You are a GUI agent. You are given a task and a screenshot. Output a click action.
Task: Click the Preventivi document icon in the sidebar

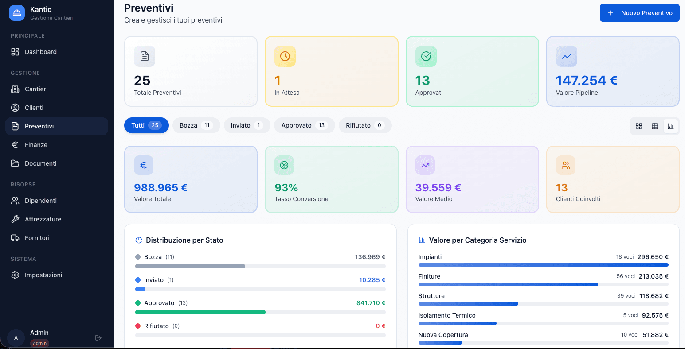pos(15,126)
